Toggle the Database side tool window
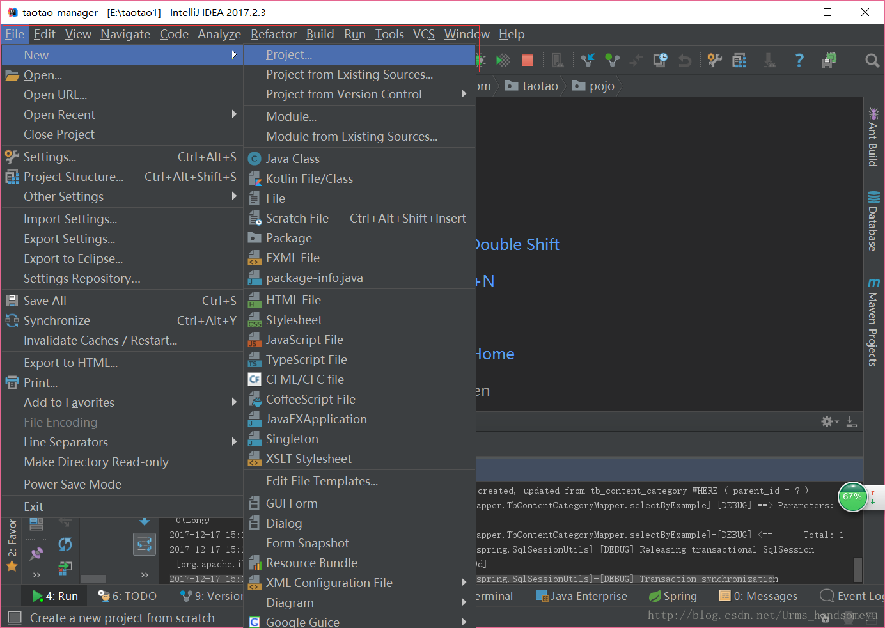Screen dimensions: 885x628 [873, 221]
